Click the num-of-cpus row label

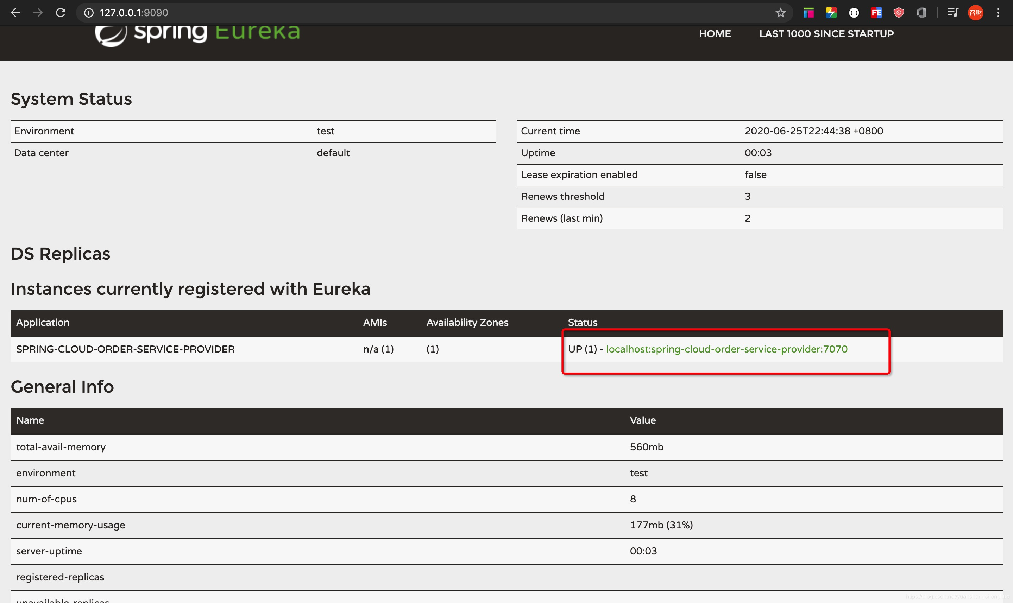click(46, 499)
